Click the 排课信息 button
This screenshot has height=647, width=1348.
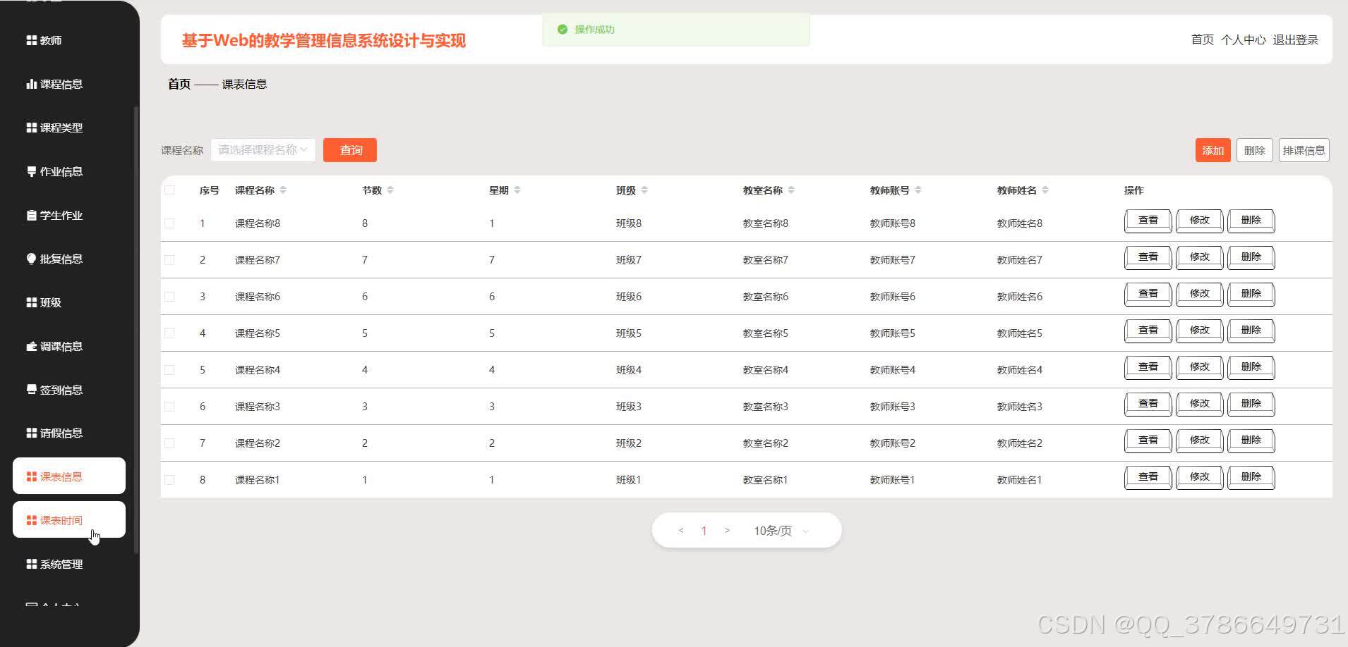[x=1304, y=150]
